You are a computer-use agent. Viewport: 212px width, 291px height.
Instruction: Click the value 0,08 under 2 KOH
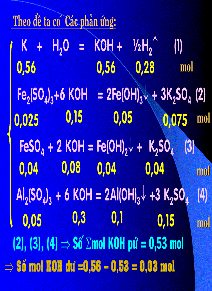pyautogui.click(x=71, y=167)
